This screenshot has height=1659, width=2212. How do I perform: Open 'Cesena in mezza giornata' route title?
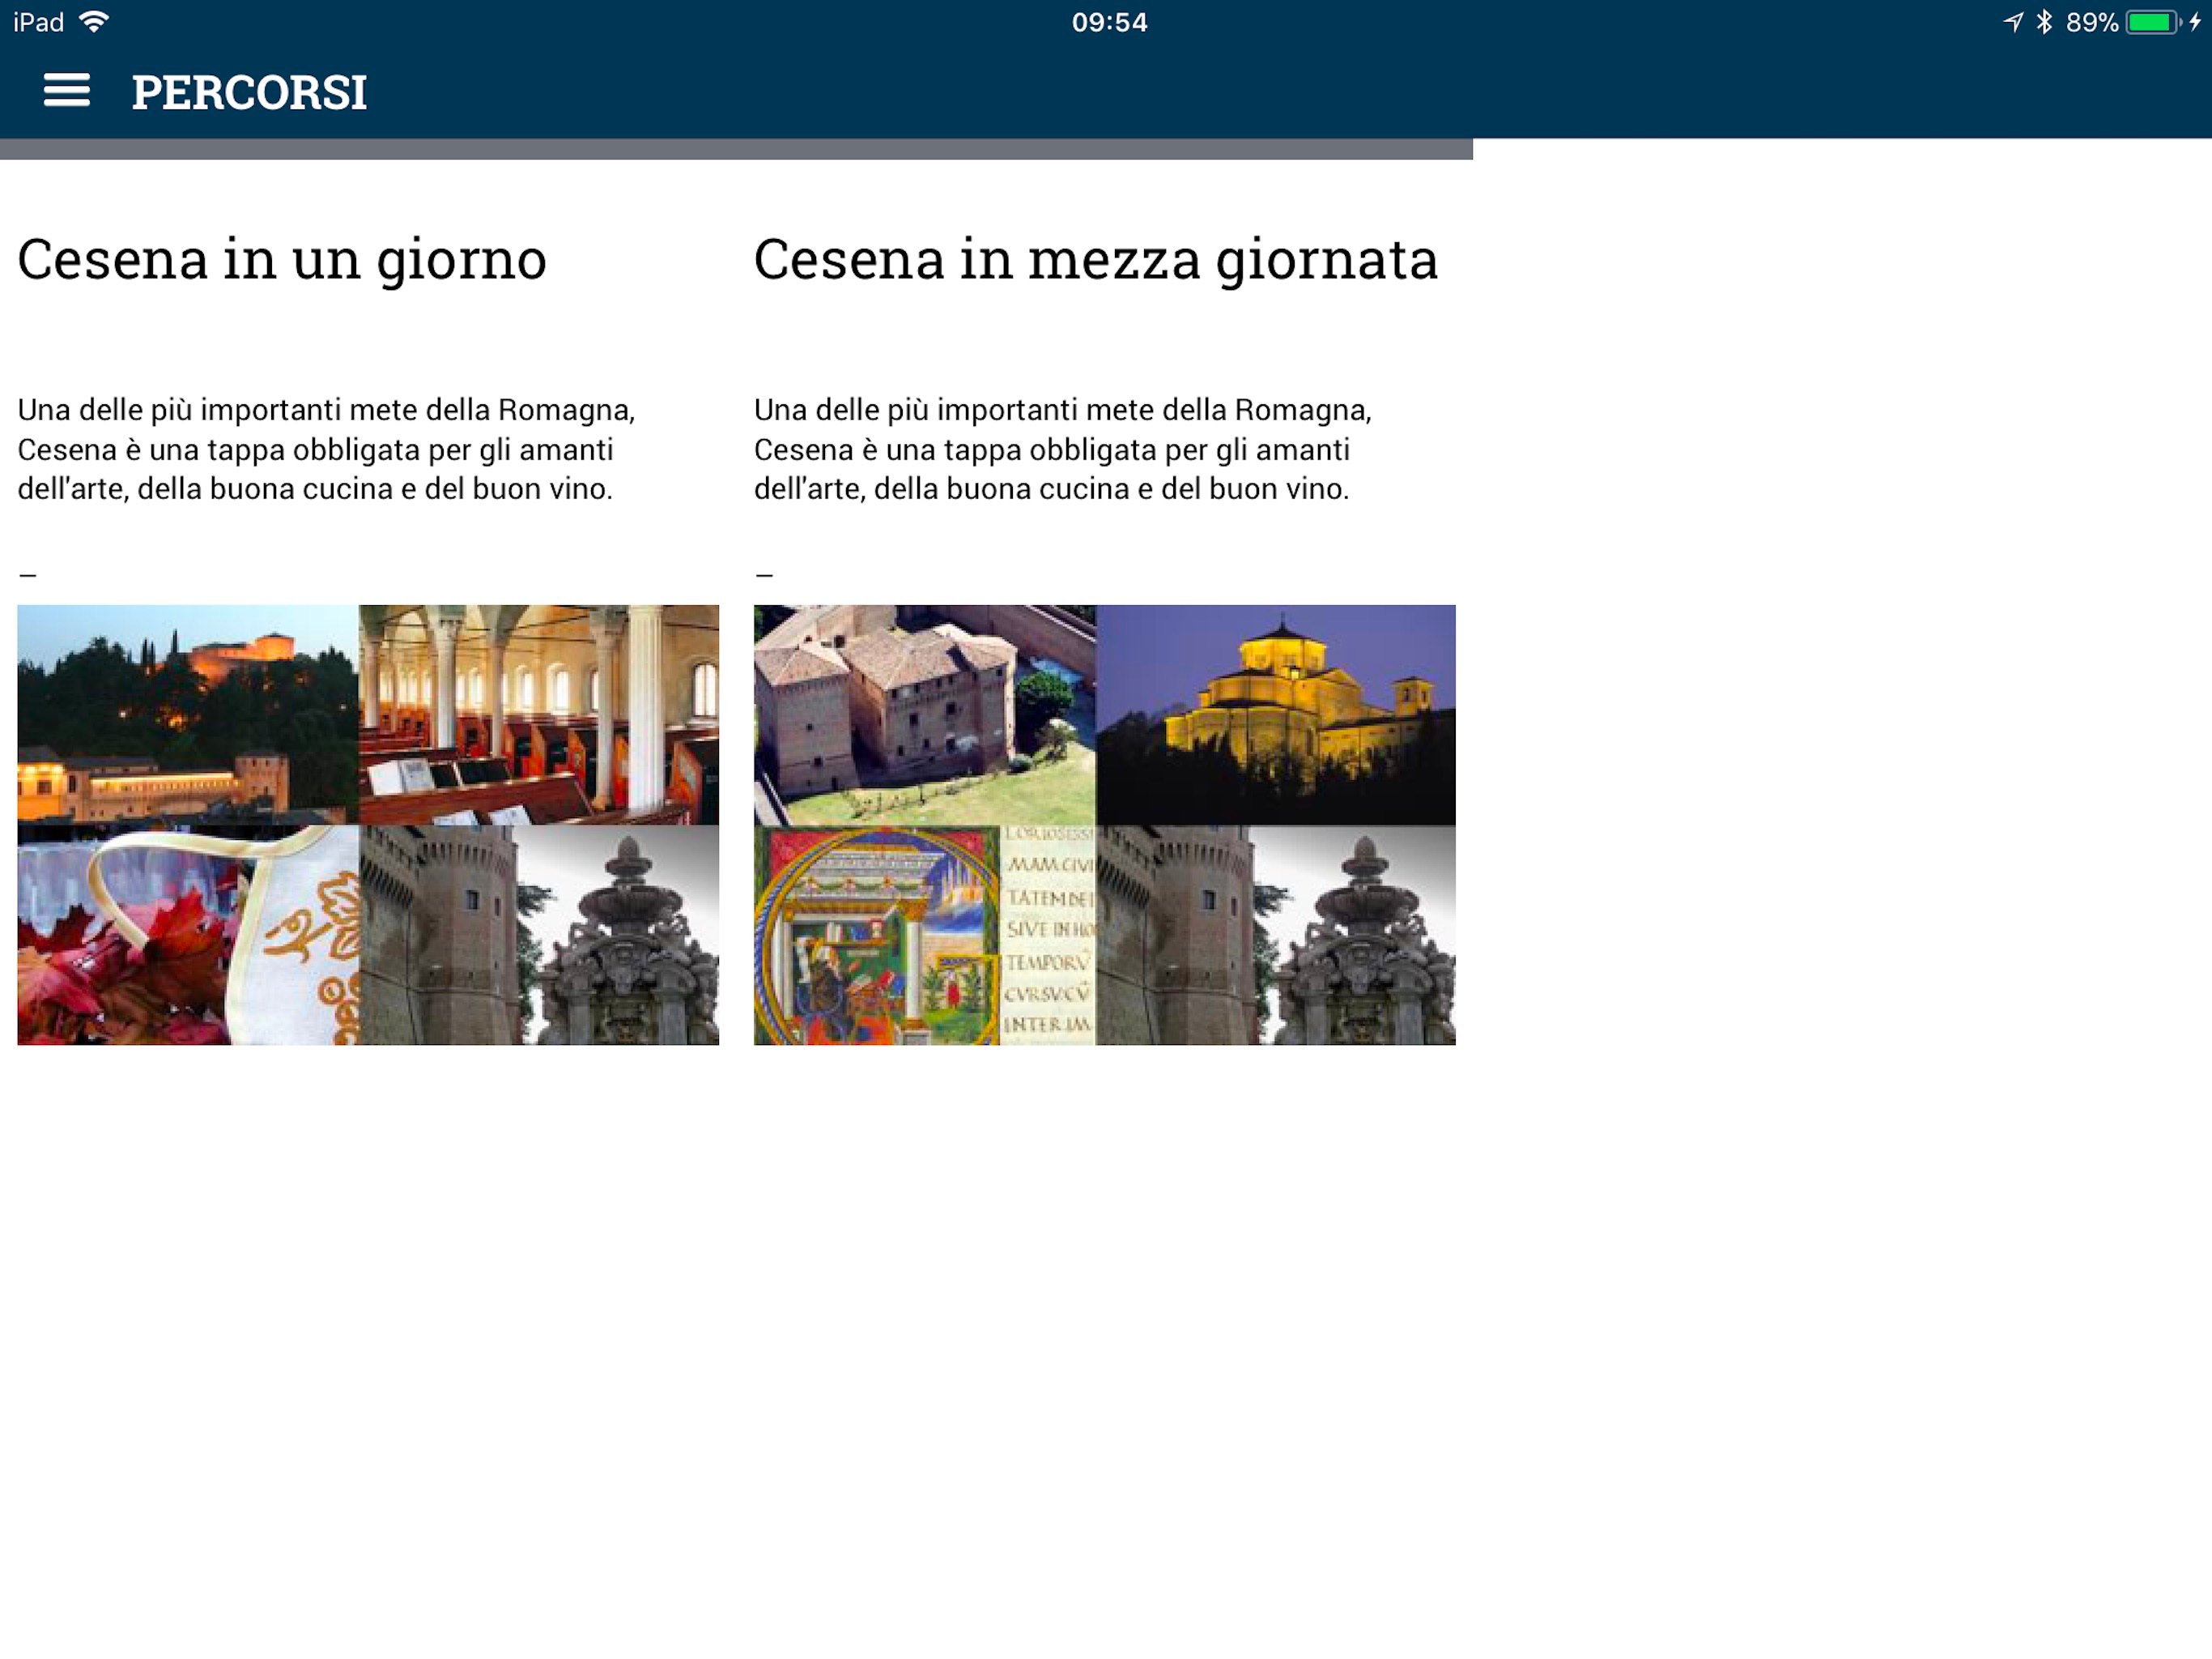point(1095,260)
